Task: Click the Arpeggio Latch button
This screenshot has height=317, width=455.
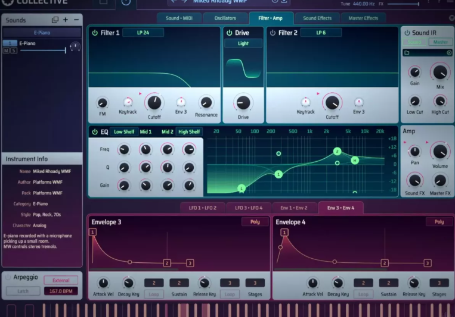Action: 23,291
